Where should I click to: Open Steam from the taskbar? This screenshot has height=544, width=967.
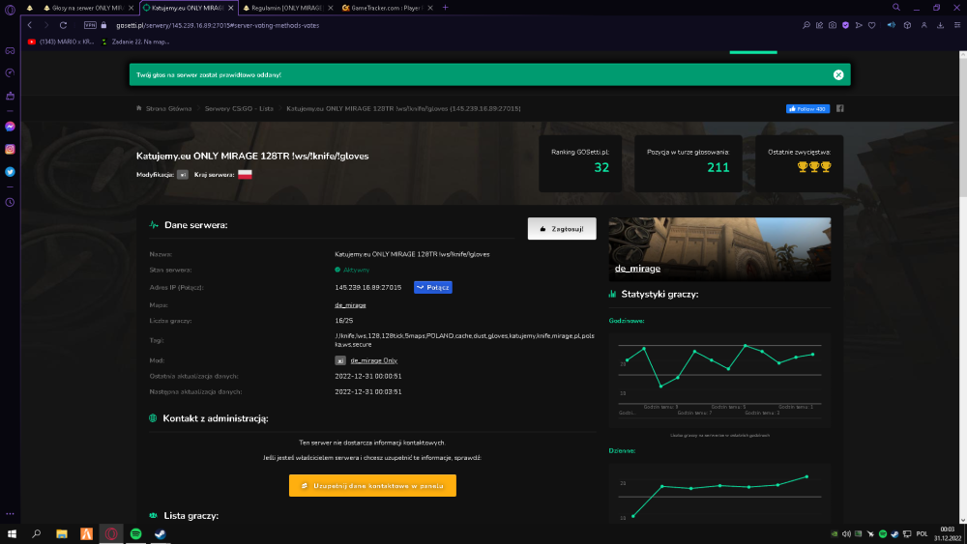(x=161, y=533)
